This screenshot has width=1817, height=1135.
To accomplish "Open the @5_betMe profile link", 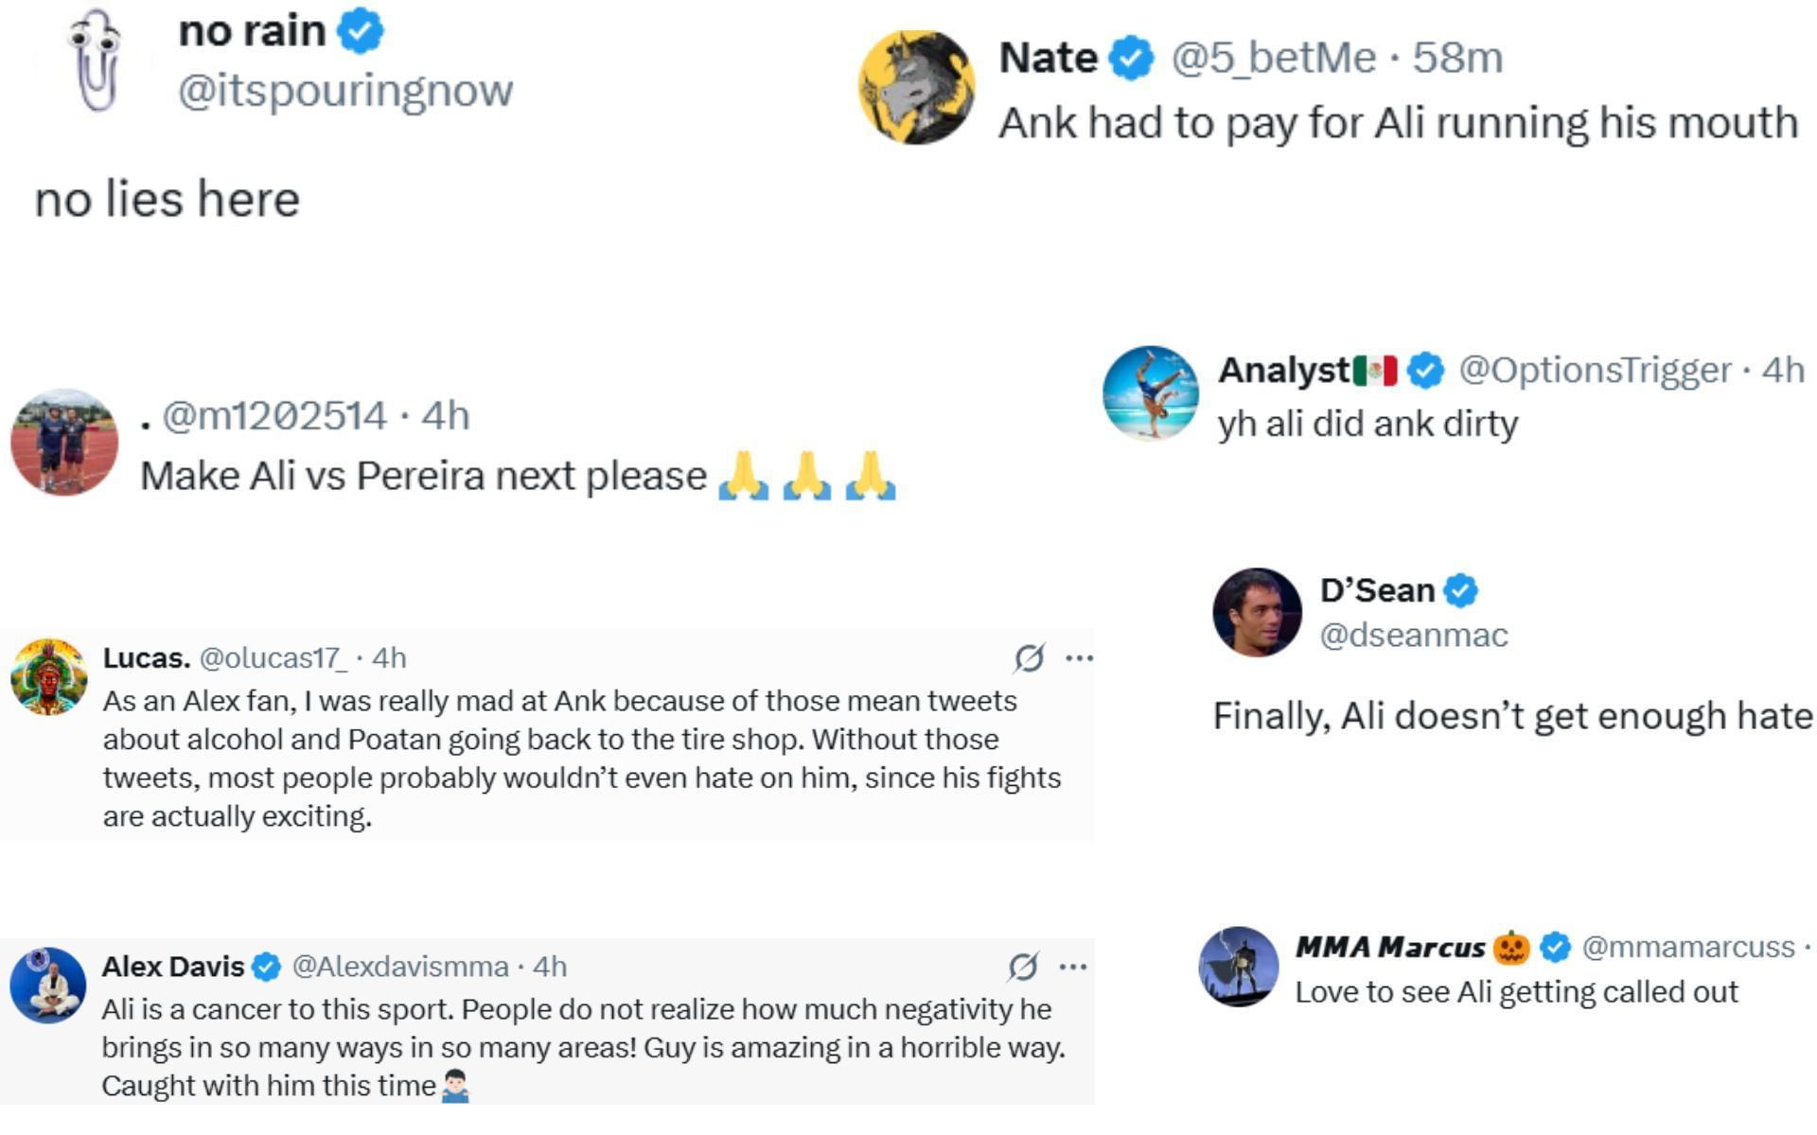I will tap(1273, 58).
